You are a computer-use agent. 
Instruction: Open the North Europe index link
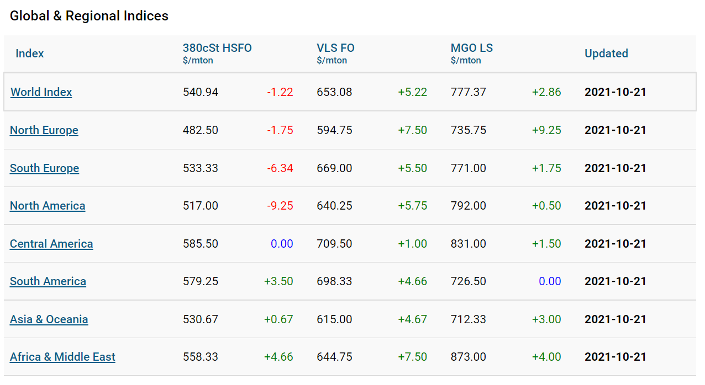point(44,130)
